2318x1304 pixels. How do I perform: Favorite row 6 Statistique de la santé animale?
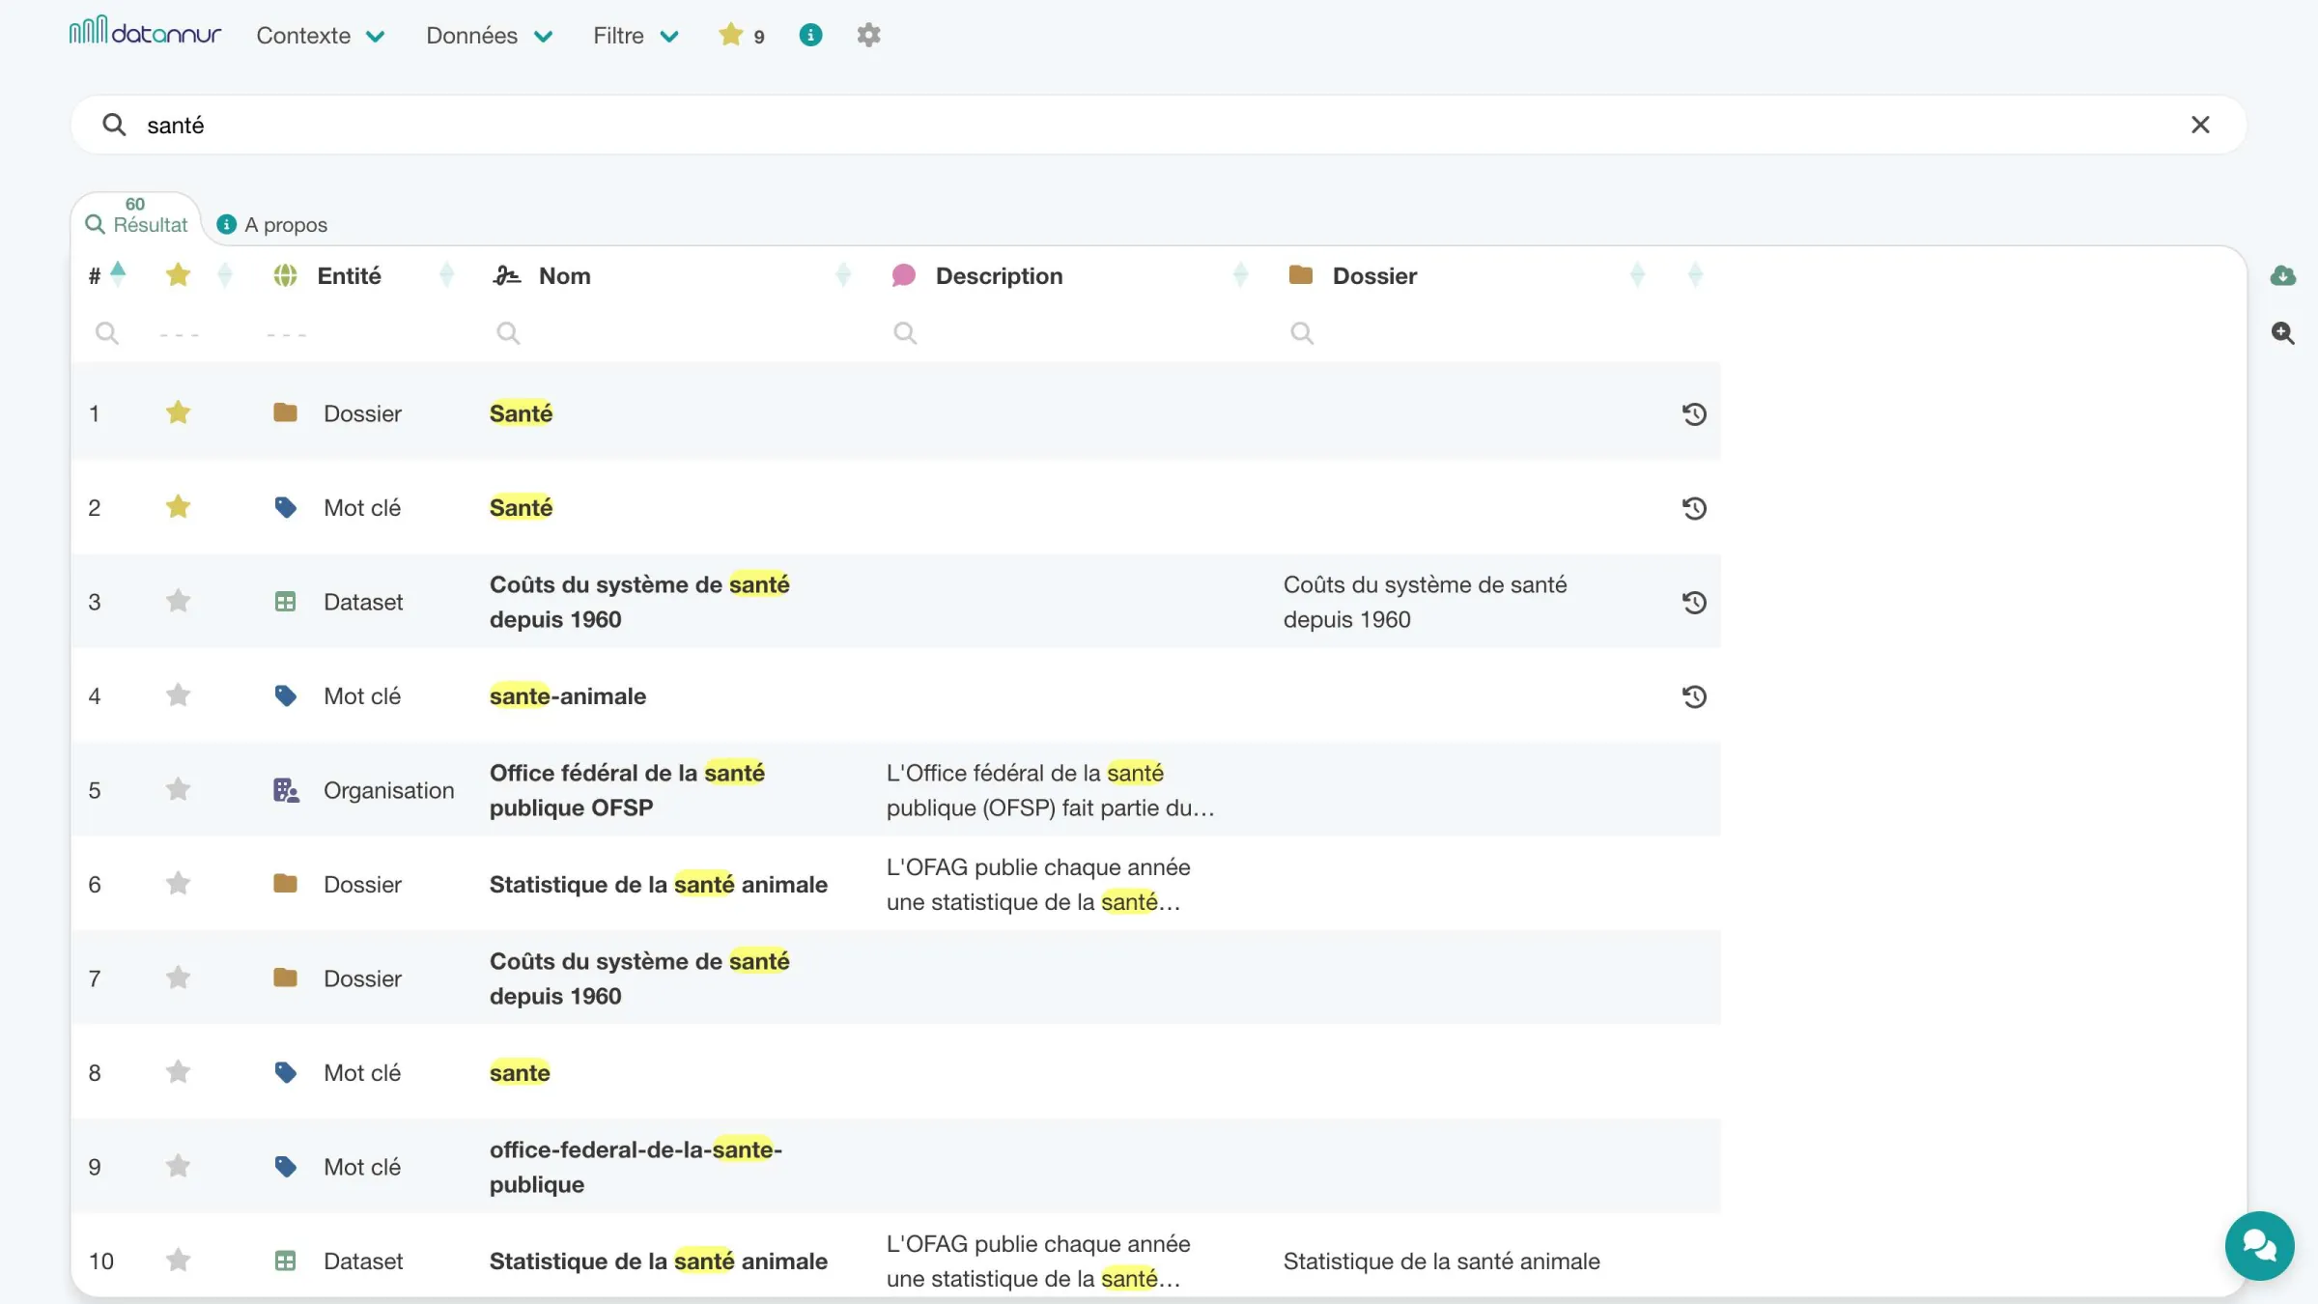178,884
